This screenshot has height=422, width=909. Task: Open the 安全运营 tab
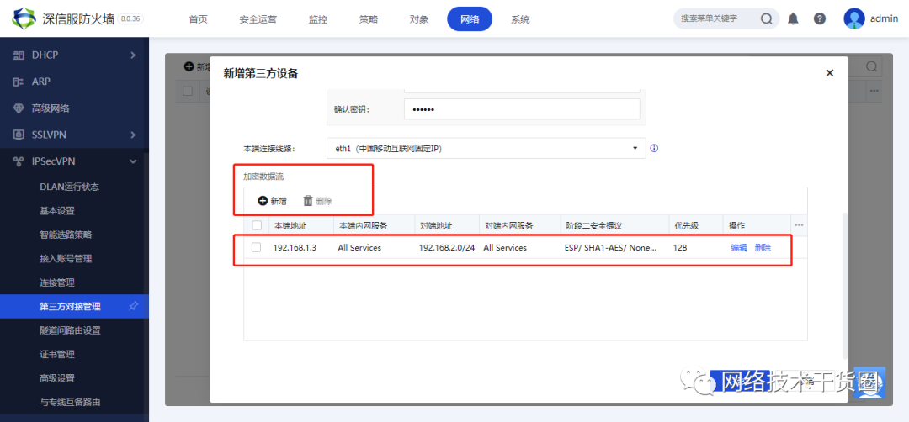258,19
